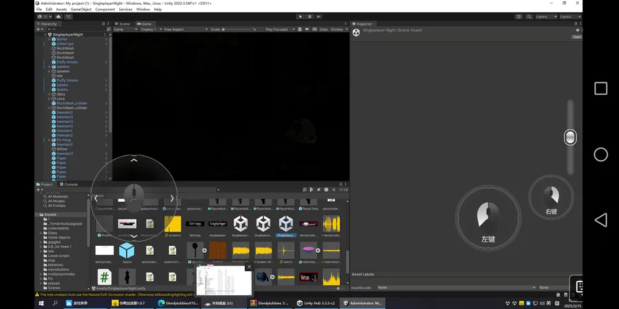Open the Free Aspect dropdown
The image size is (619, 309).
pyautogui.click(x=185, y=29)
